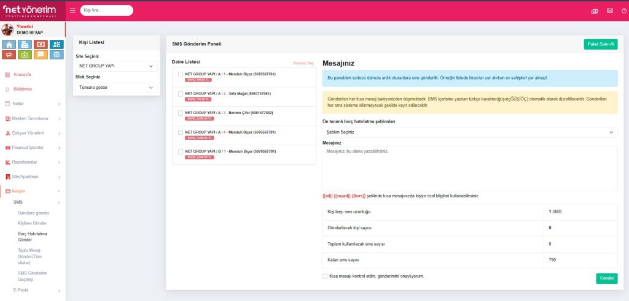This screenshot has width=629, height=301.
Task: Open the balance scale shortcut icon
Action: 57,55
